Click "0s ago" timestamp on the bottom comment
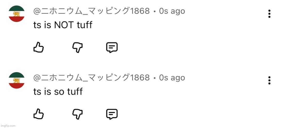This screenshot has width=286, height=128. (x=172, y=78)
